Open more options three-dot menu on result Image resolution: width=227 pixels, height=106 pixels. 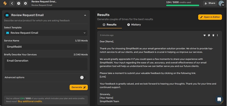pos(217,35)
